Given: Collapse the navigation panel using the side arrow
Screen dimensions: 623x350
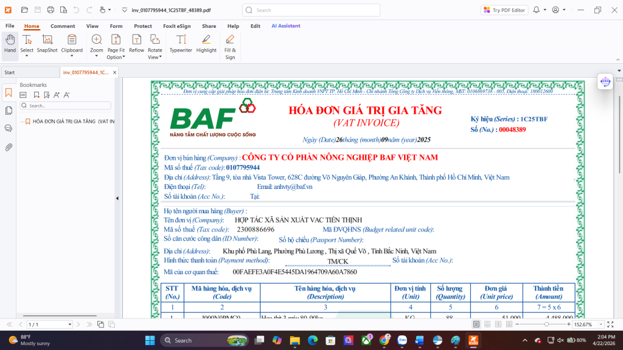Looking at the screenshot, I should click(x=117, y=199).
